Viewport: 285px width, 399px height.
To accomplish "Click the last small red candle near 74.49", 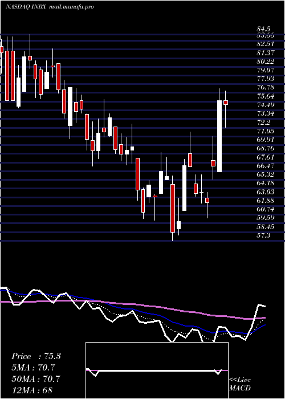I will (226, 103).
